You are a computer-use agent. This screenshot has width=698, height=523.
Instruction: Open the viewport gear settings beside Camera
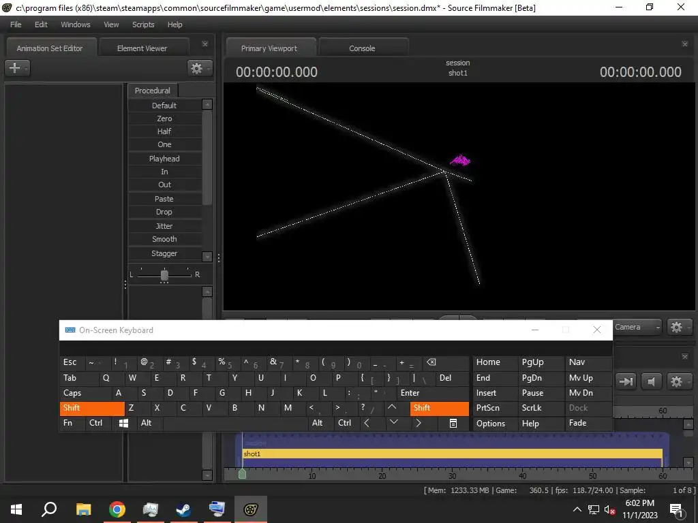click(x=678, y=328)
